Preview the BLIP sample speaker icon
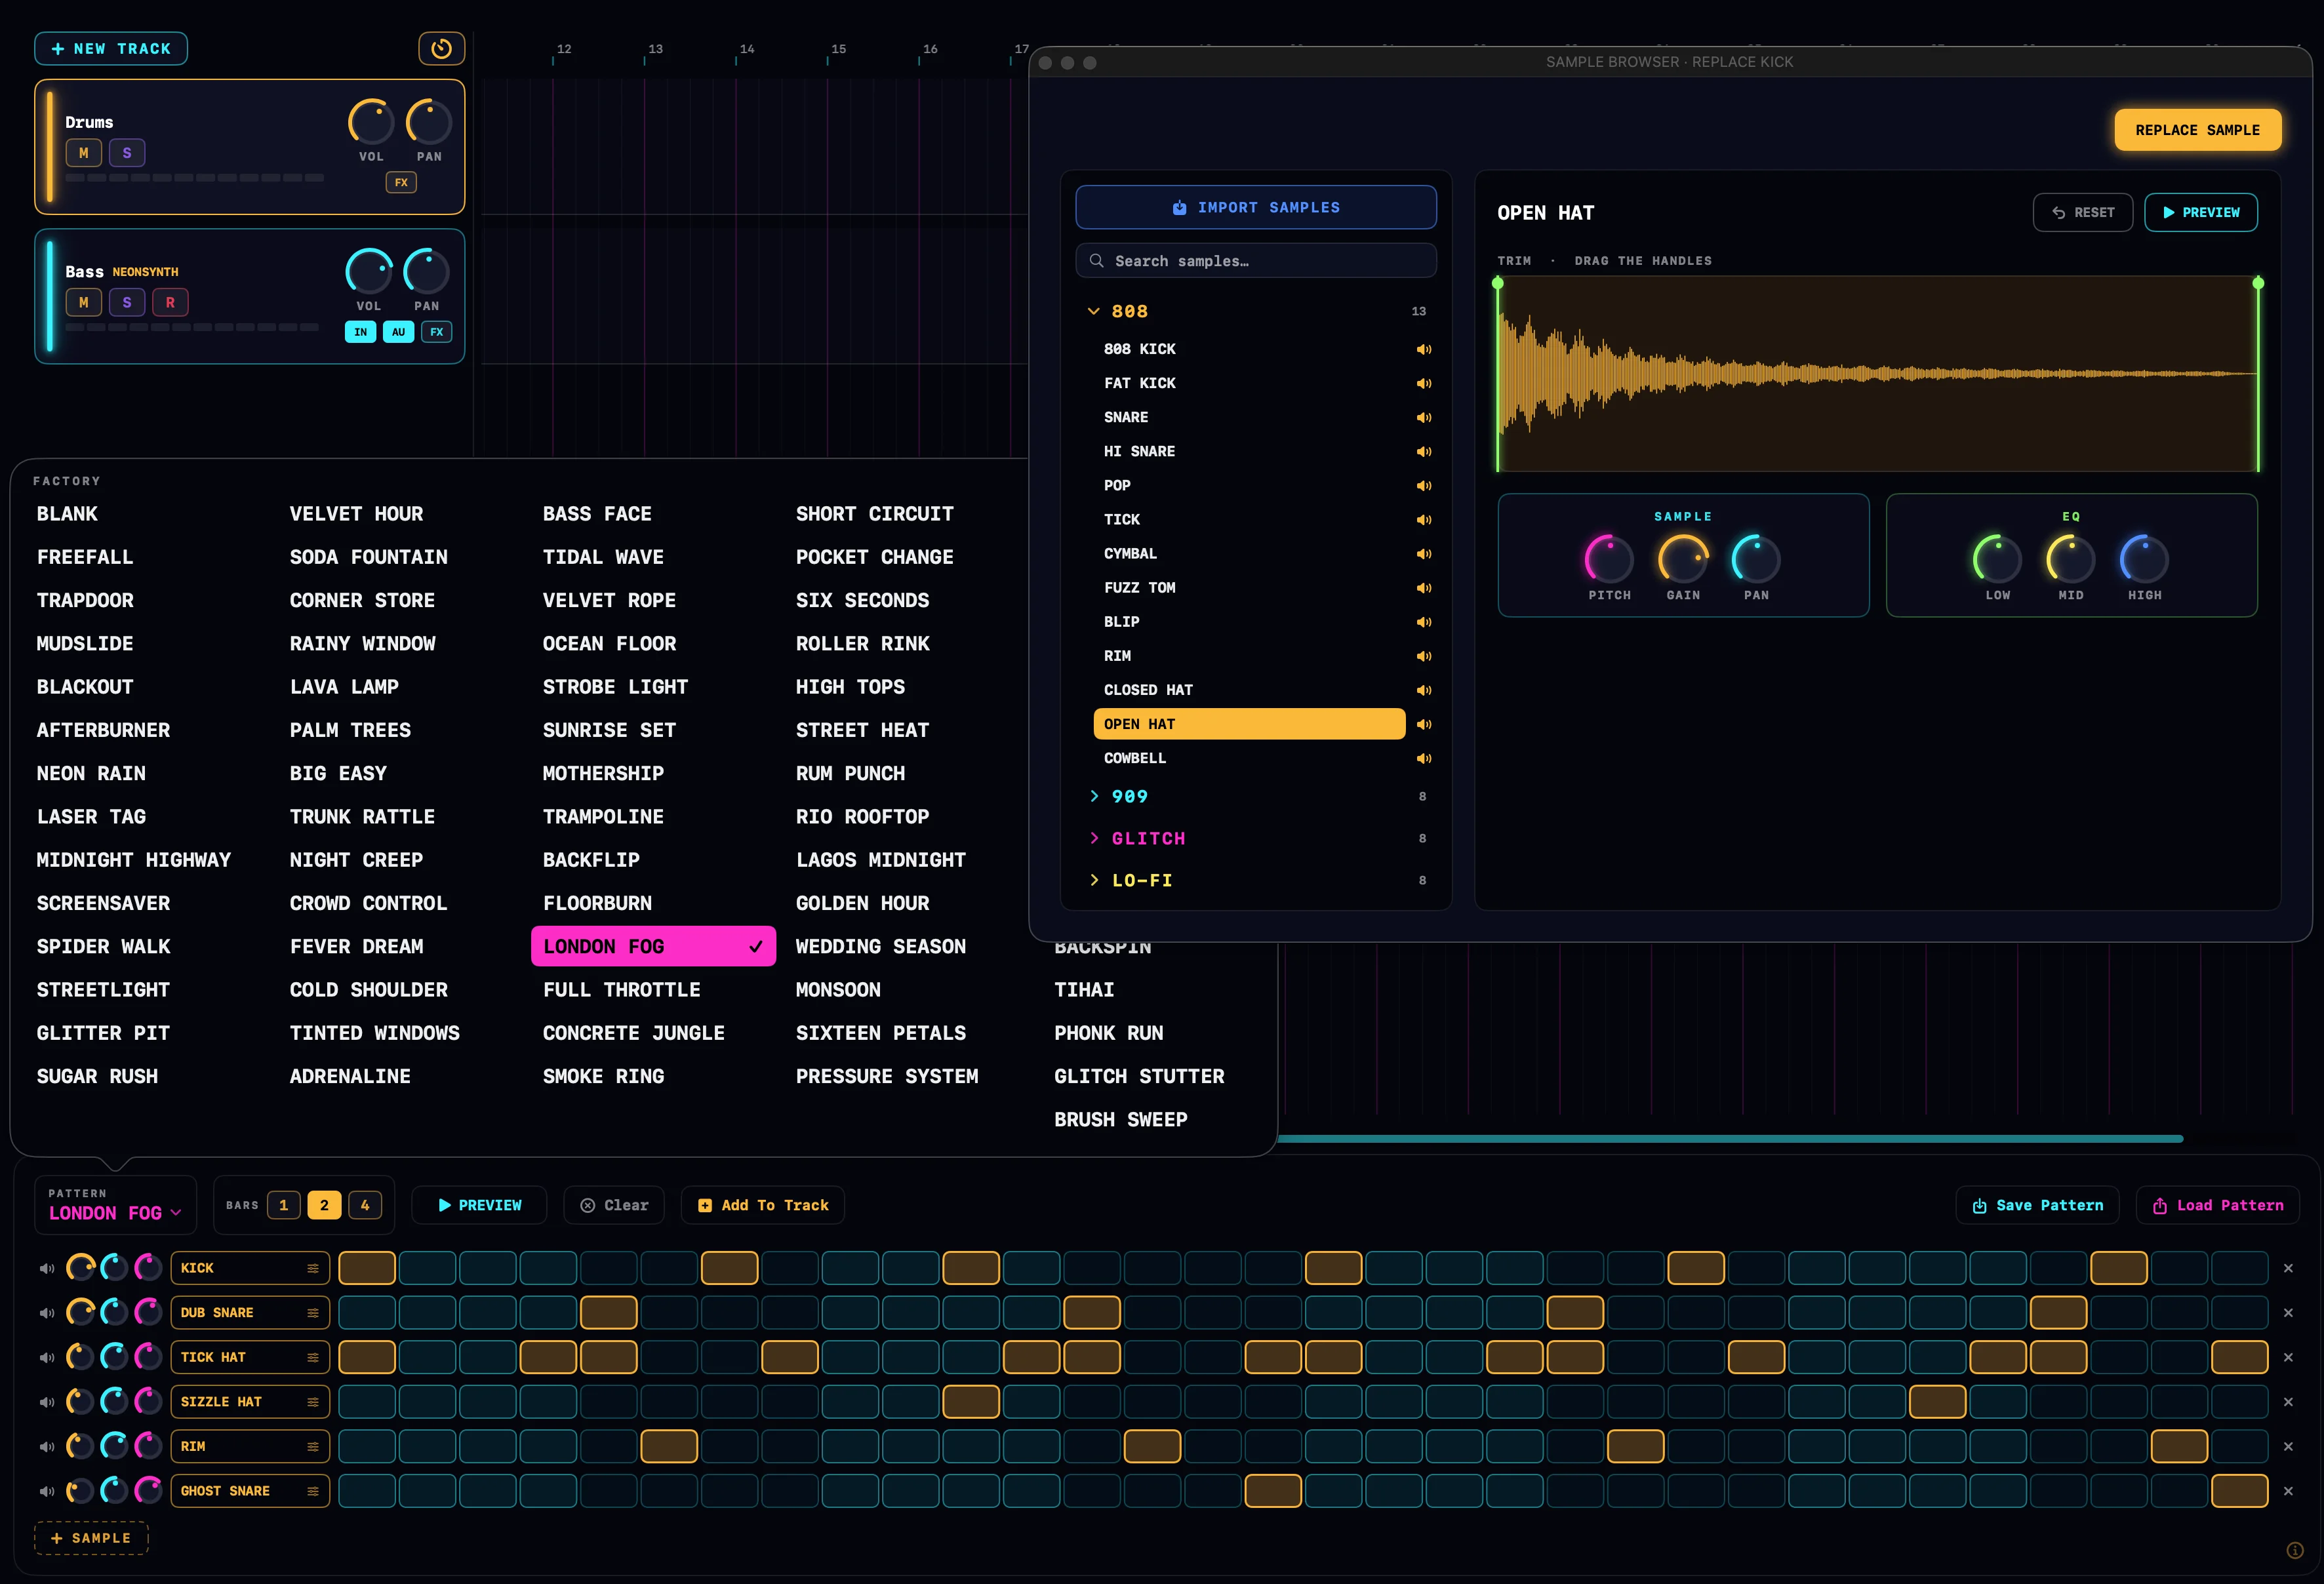 [1423, 622]
